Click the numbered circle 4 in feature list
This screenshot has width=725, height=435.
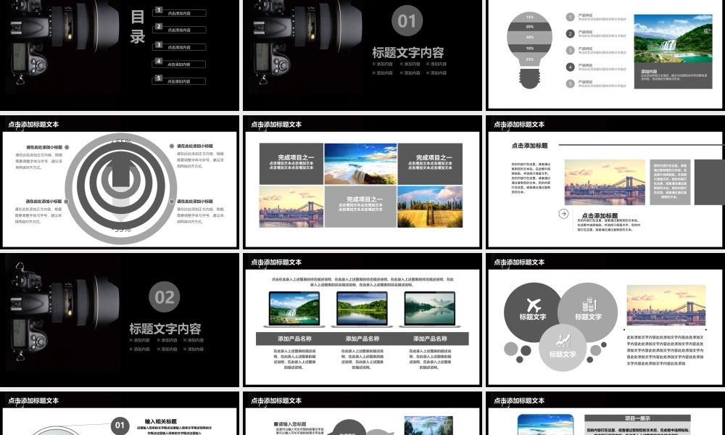[570, 67]
